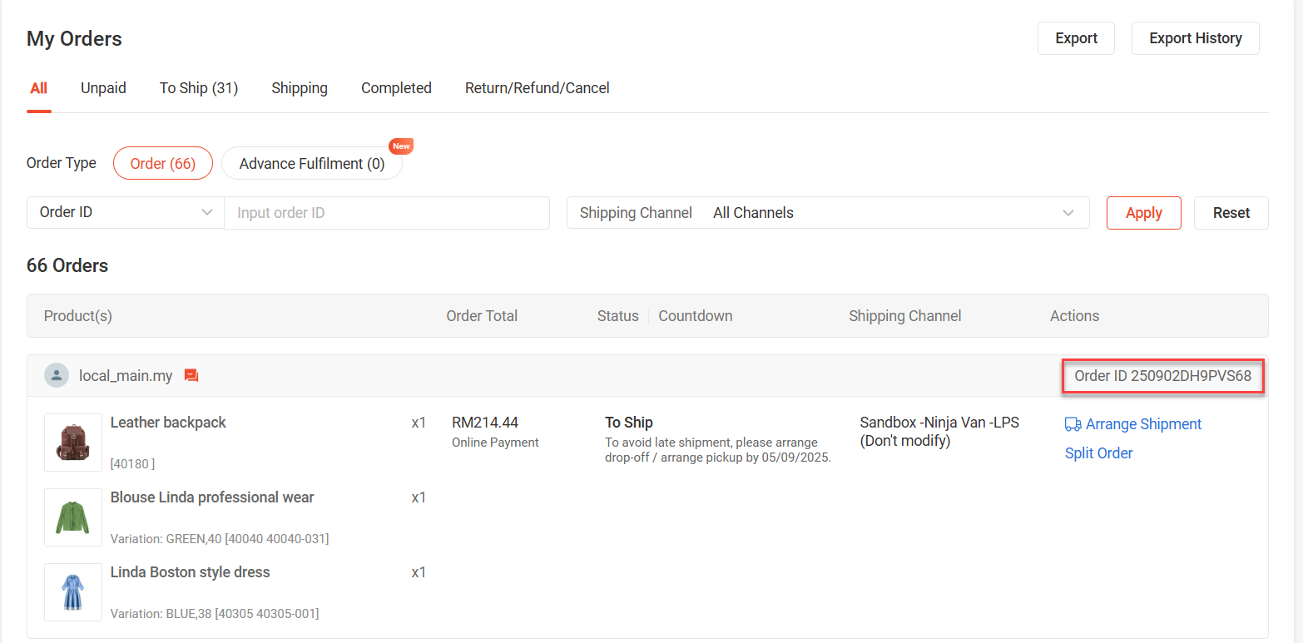The width and height of the screenshot is (1303, 643).
Task: Open the green Blouse Linda product thumbnail
Action: click(x=73, y=517)
